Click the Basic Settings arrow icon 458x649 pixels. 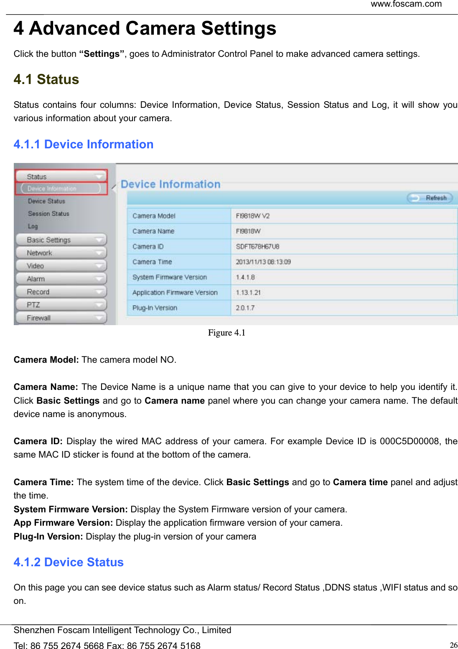point(99,240)
